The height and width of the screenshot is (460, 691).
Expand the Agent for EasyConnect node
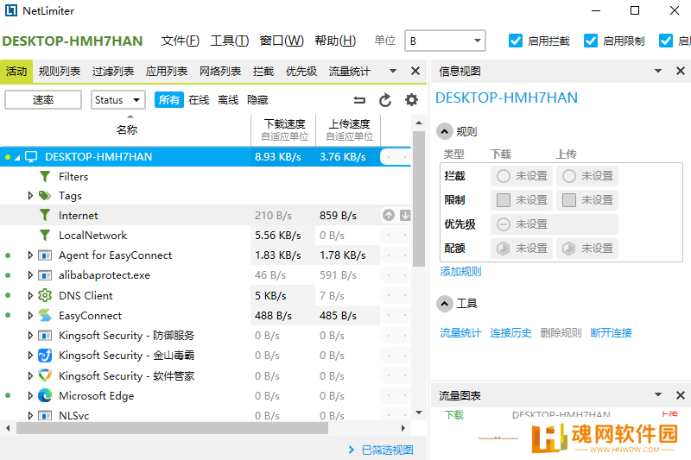click(30, 255)
